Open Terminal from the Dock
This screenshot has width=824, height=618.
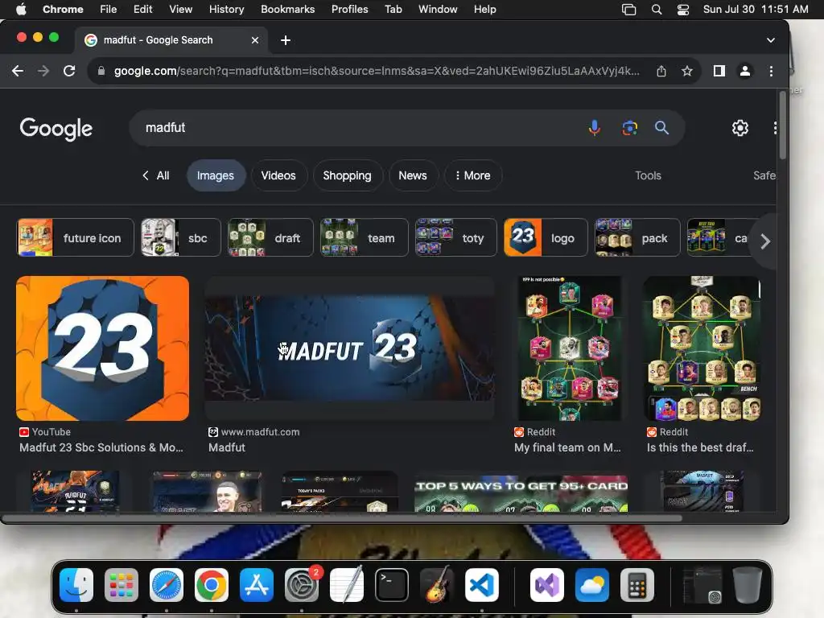pyautogui.click(x=392, y=585)
